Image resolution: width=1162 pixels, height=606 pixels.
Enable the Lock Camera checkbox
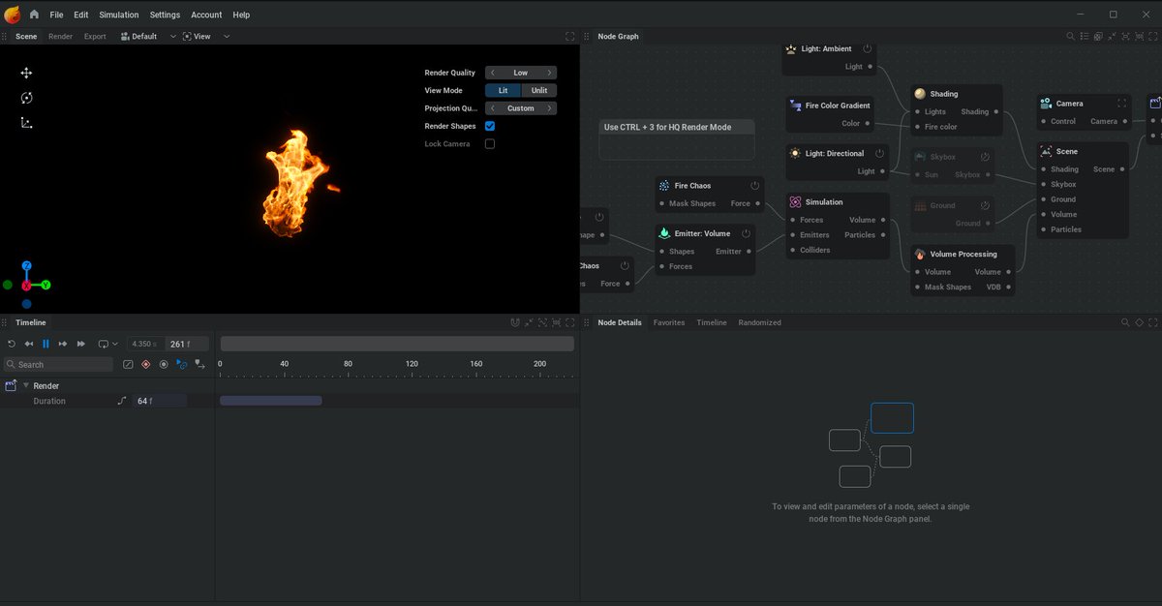[489, 143]
